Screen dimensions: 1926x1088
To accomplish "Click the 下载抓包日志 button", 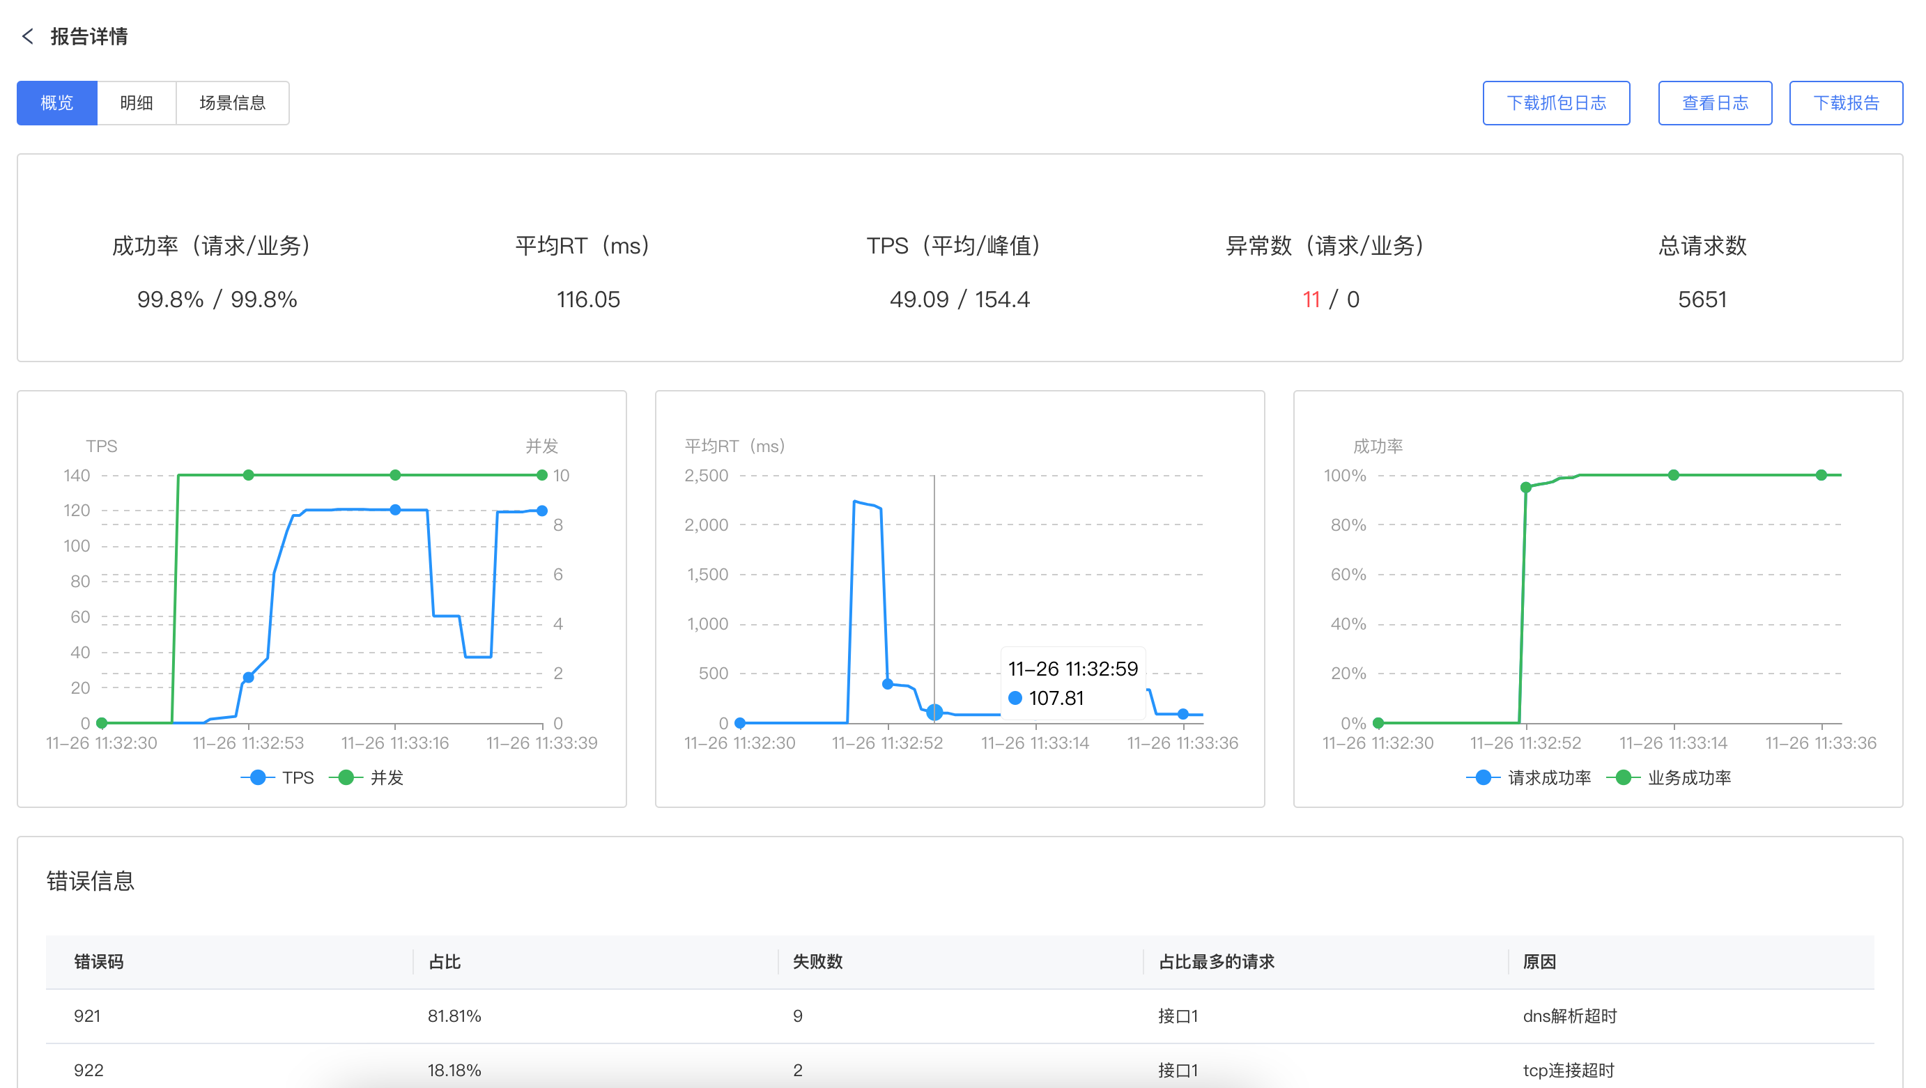I will [1555, 103].
